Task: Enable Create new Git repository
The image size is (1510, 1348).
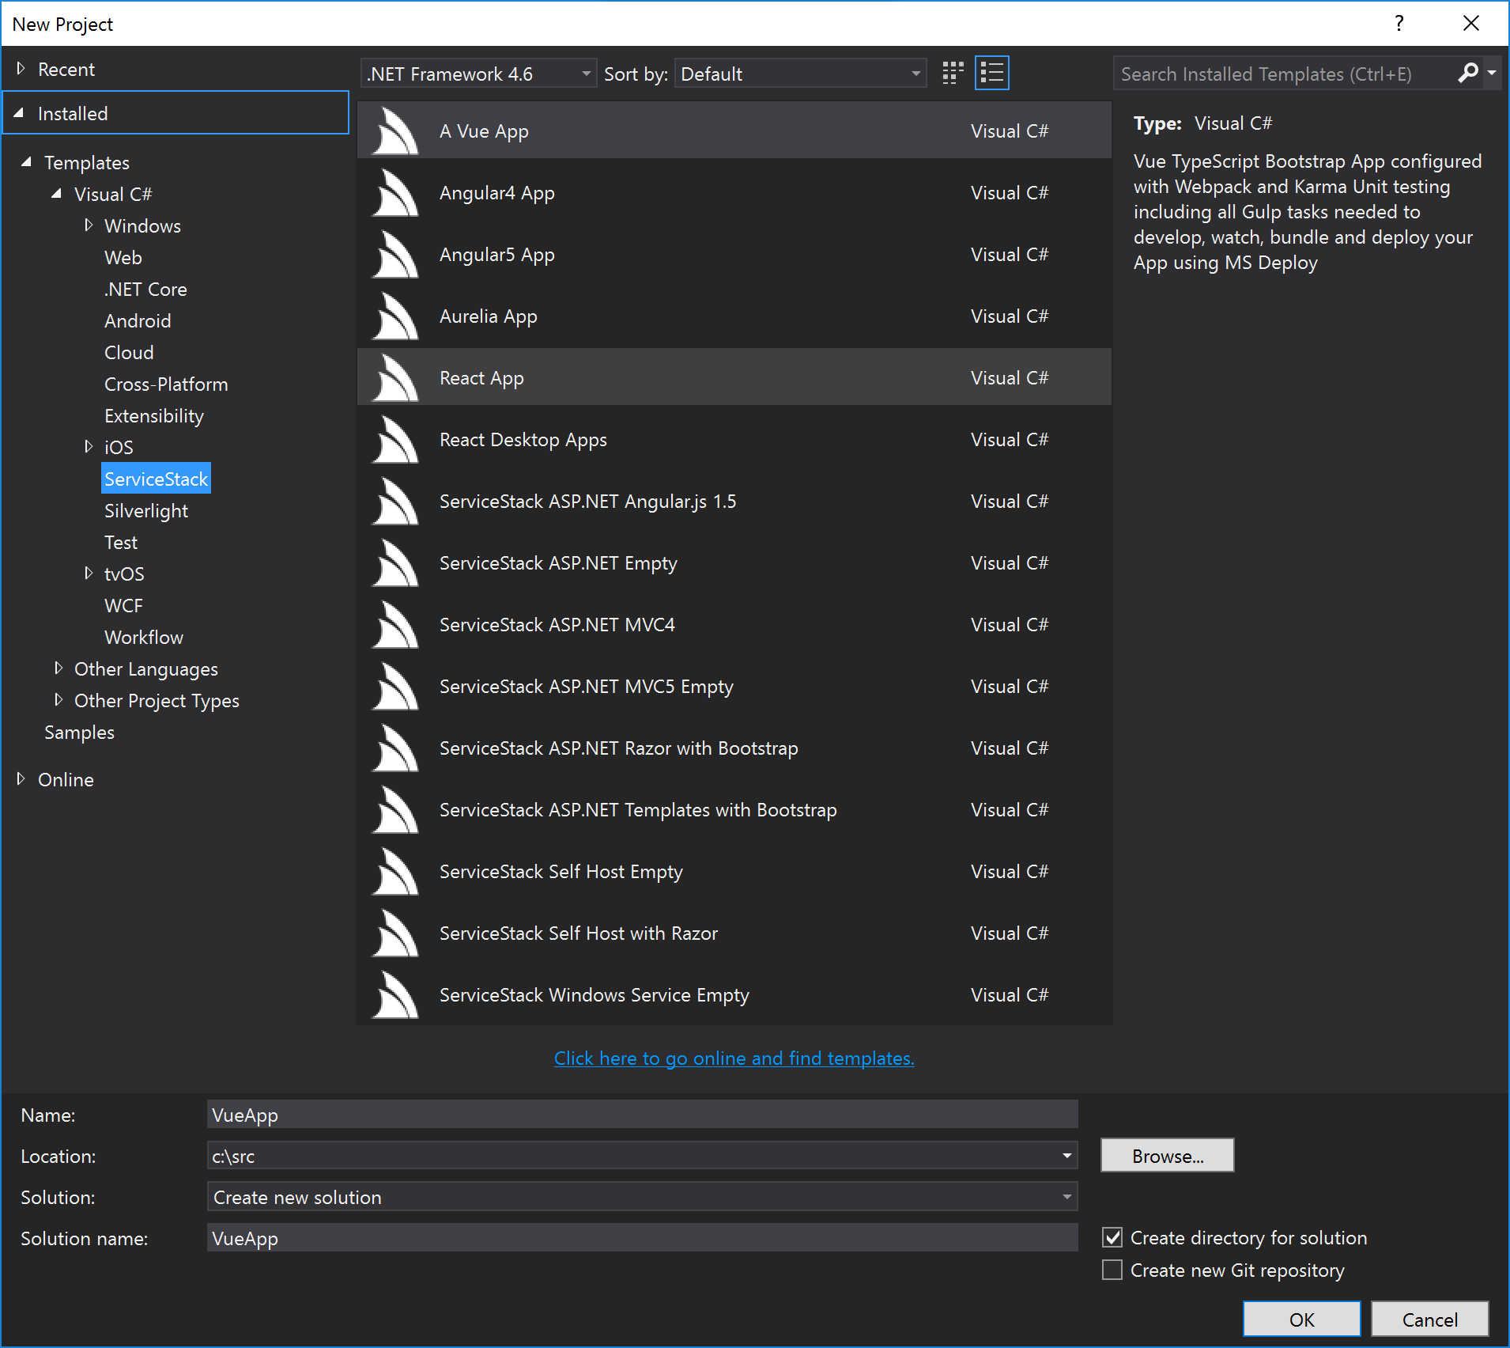Action: tap(1112, 1270)
